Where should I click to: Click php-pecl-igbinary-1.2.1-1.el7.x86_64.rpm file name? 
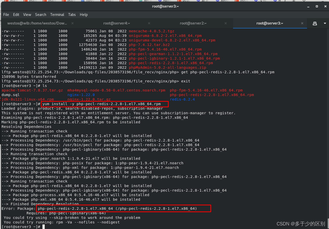pos(174,58)
